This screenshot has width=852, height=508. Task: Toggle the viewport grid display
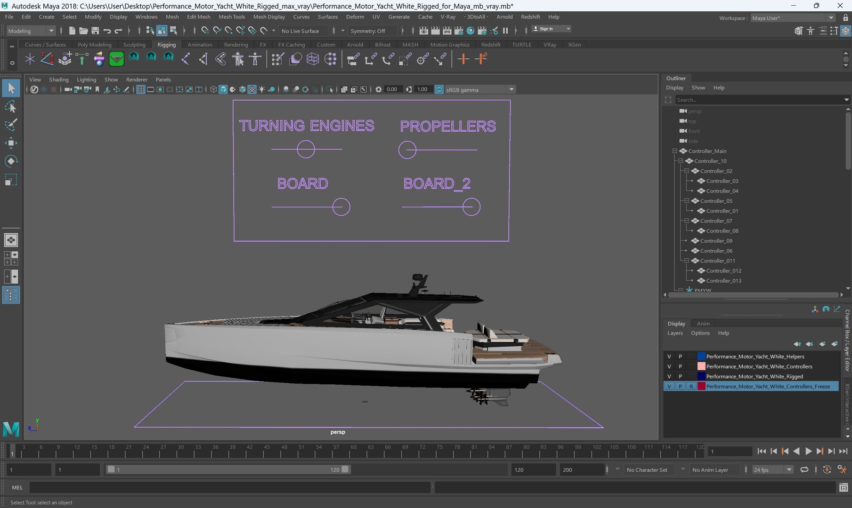(140, 89)
